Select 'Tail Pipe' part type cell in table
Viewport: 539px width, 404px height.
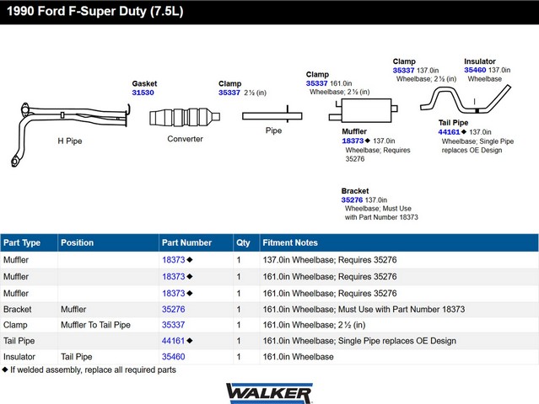[x=19, y=341]
